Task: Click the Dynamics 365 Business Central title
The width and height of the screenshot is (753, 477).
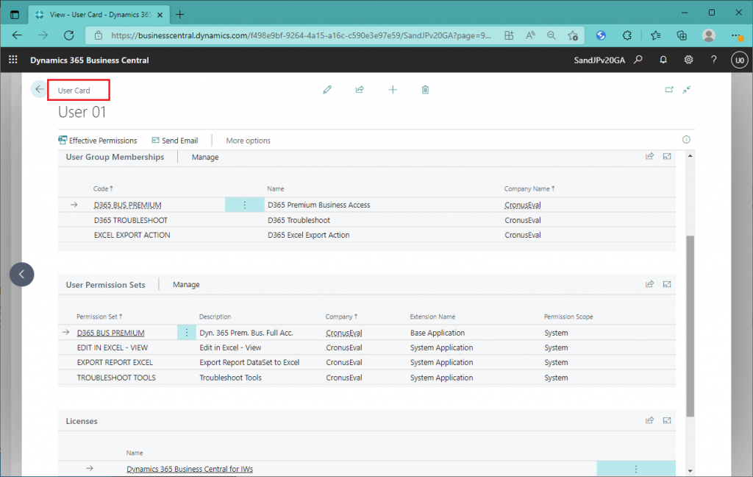Action: tap(89, 60)
